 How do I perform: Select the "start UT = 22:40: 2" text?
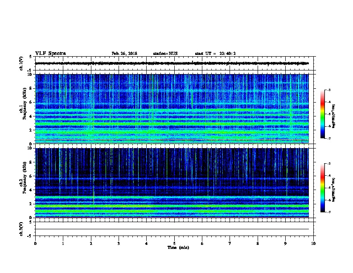coord(215,54)
